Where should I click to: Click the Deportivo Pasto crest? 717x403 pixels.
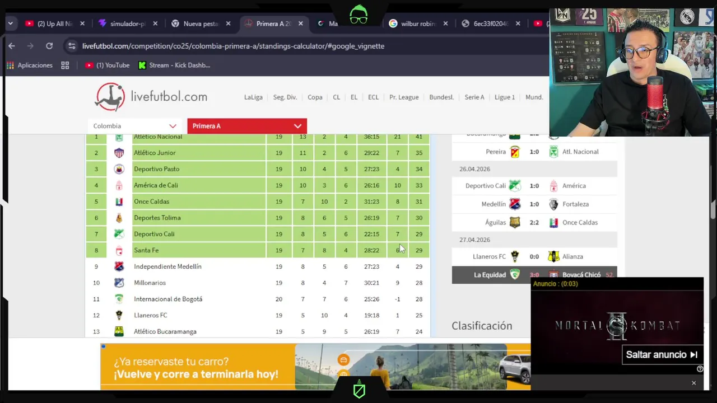(x=119, y=169)
